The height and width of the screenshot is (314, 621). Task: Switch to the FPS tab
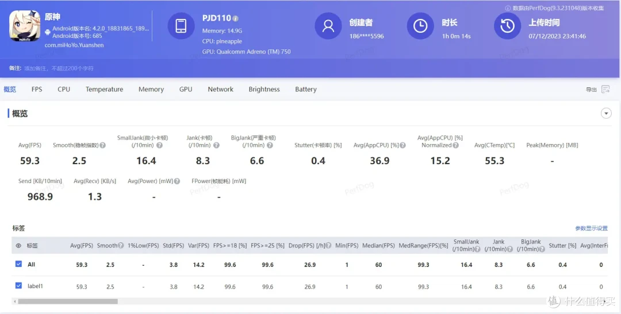pos(37,90)
